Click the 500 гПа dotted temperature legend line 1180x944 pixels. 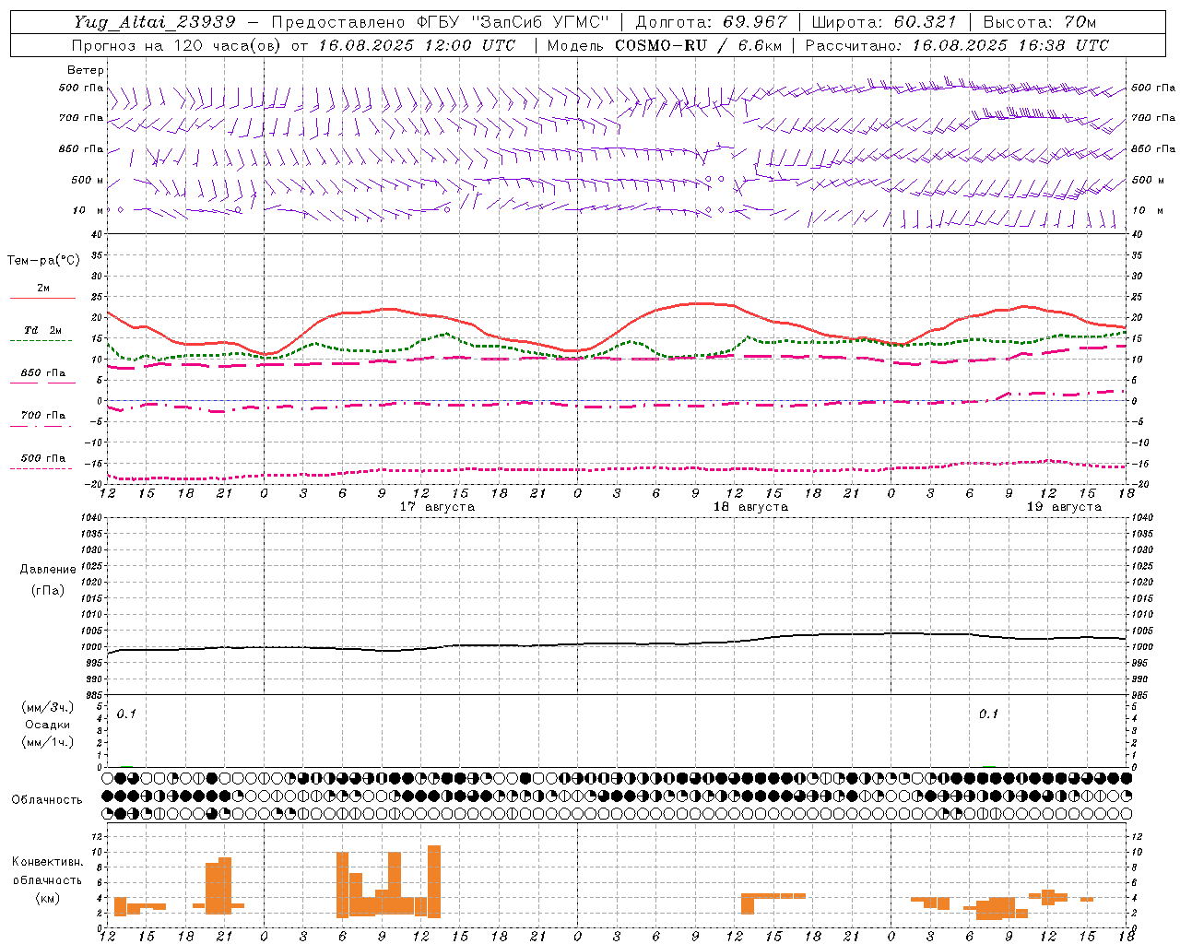tap(41, 468)
